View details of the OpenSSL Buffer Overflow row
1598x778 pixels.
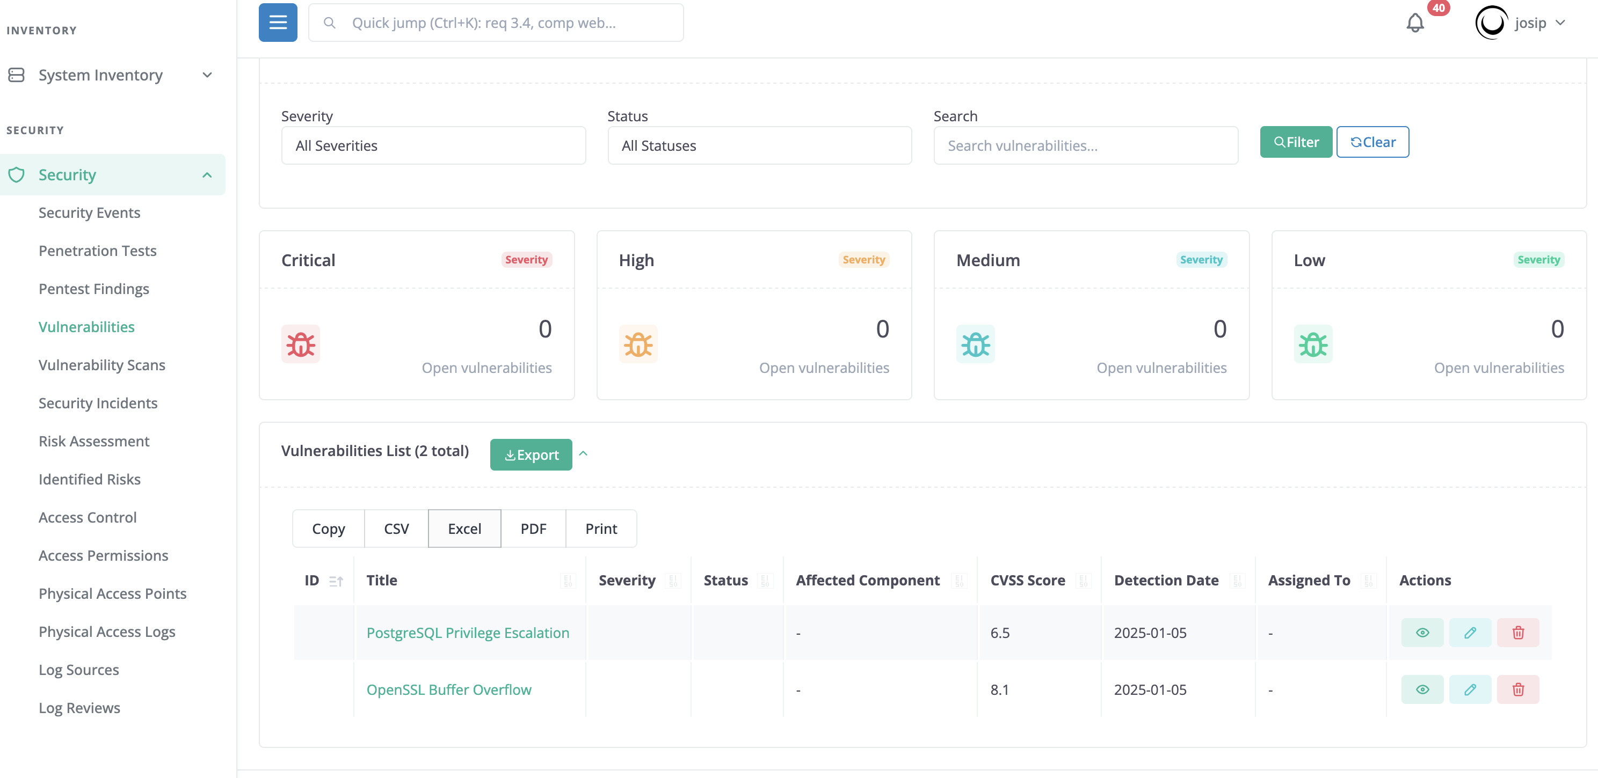pyautogui.click(x=1422, y=689)
